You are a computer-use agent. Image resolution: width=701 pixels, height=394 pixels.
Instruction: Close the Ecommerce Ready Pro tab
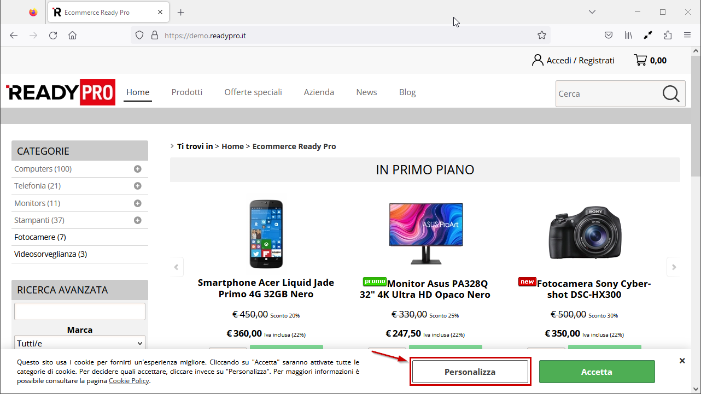(x=160, y=12)
